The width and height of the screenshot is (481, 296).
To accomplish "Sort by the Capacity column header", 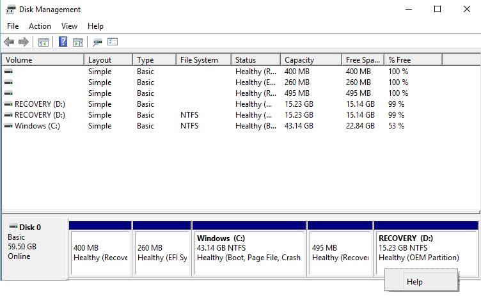I will pyautogui.click(x=310, y=60).
